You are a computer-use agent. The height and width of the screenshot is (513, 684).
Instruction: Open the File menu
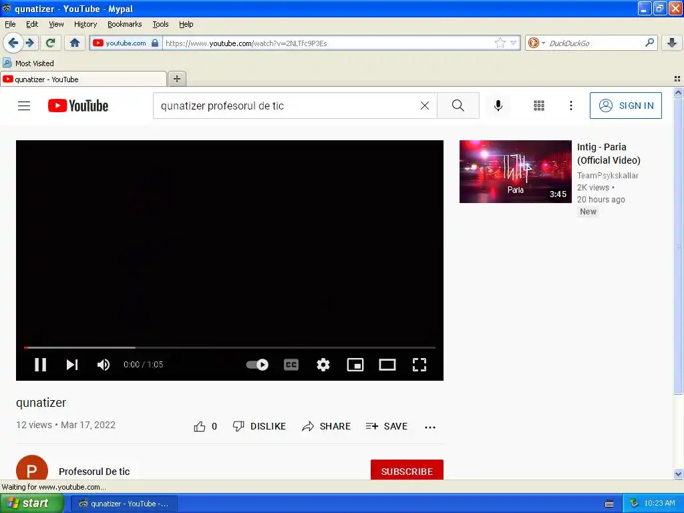point(10,24)
